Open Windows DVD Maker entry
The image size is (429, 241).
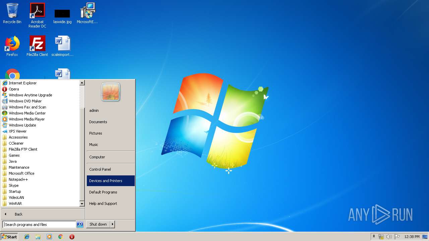point(40,101)
